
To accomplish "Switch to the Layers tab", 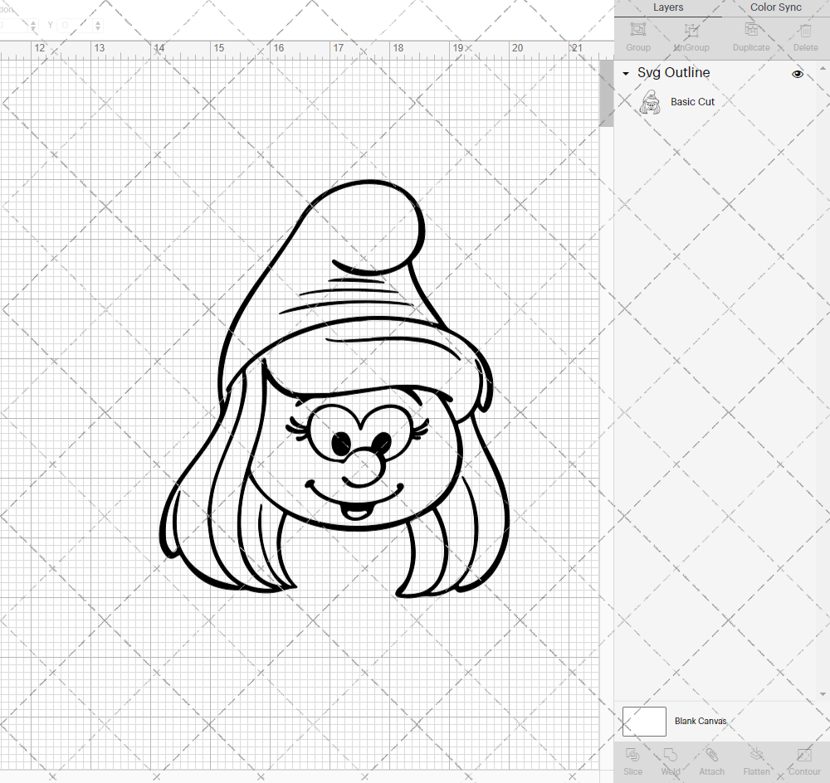I will pos(668,7).
